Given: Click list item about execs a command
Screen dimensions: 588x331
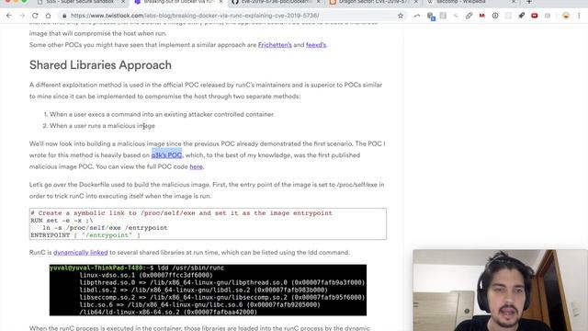Looking at the screenshot, I should 162,114.
